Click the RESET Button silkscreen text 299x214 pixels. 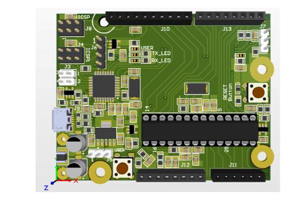coord(227,92)
